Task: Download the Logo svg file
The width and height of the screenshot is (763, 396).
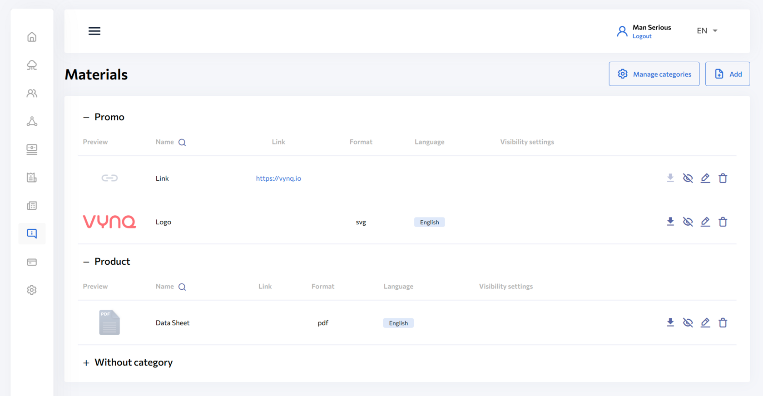Action: point(670,222)
